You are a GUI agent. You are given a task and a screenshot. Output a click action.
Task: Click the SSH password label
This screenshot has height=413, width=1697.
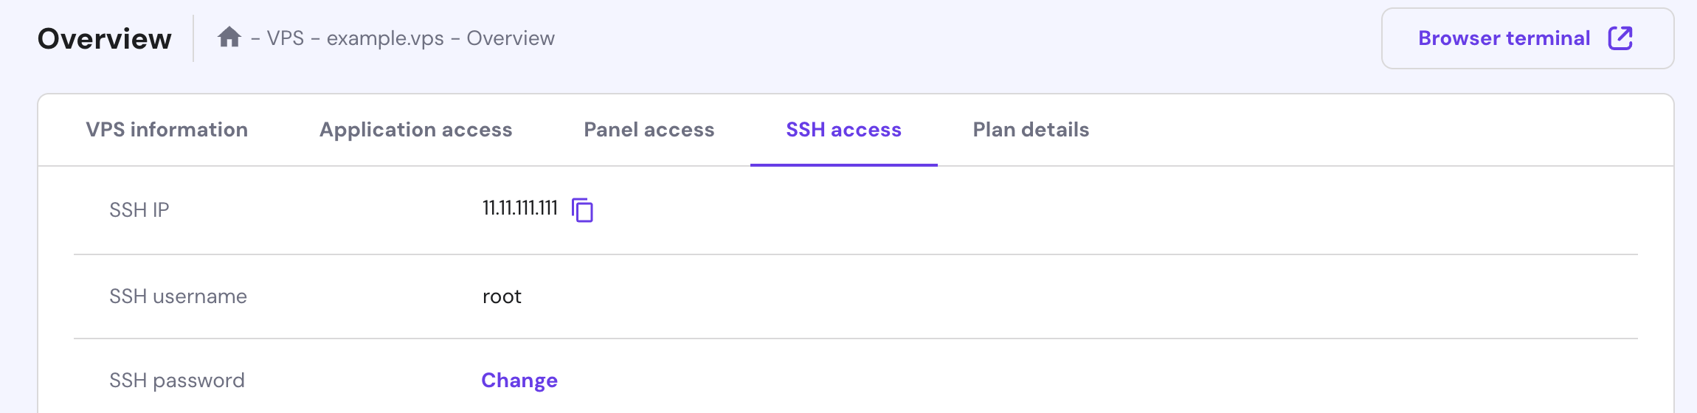pyautogui.click(x=177, y=381)
